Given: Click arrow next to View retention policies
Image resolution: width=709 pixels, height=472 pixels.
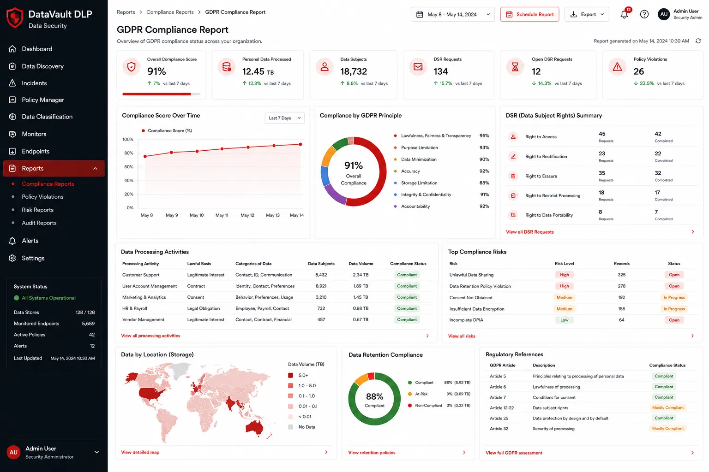Looking at the screenshot, I should (464, 453).
